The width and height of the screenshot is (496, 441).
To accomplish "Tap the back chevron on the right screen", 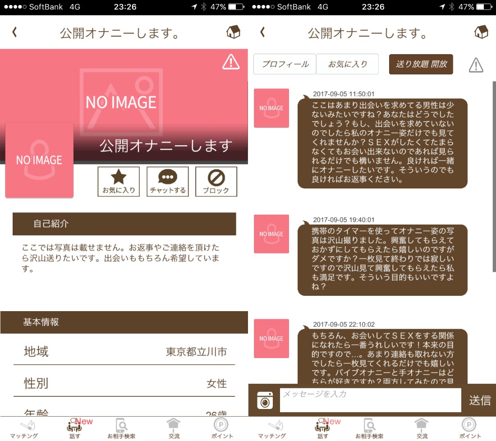I will [262, 32].
